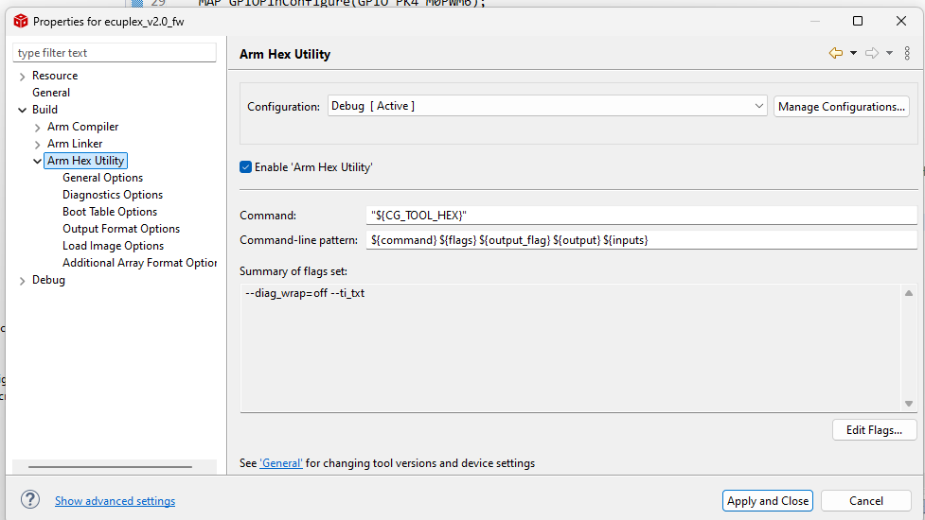Open the Configuration Debug dropdown
Image resolution: width=925 pixels, height=520 pixels.
click(x=547, y=106)
